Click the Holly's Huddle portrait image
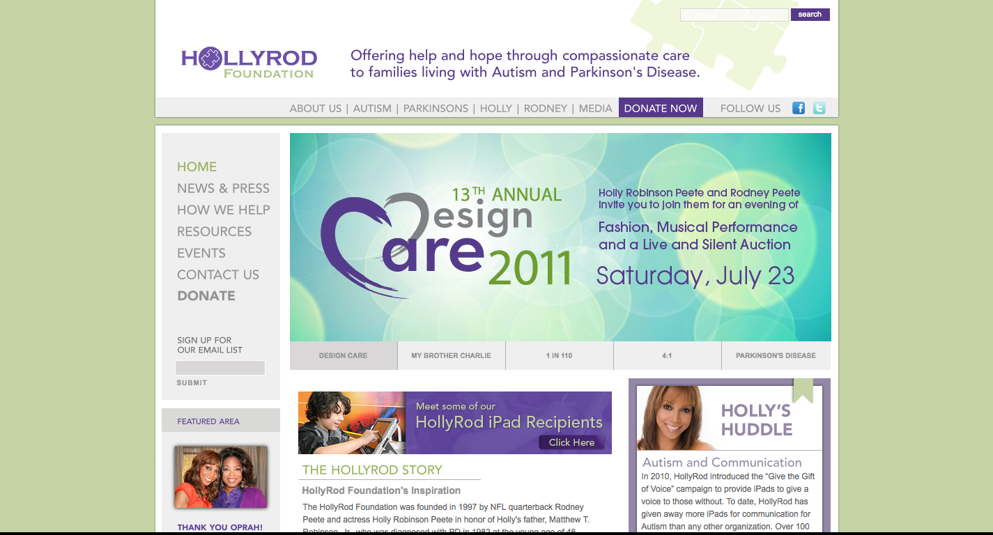 675,418
